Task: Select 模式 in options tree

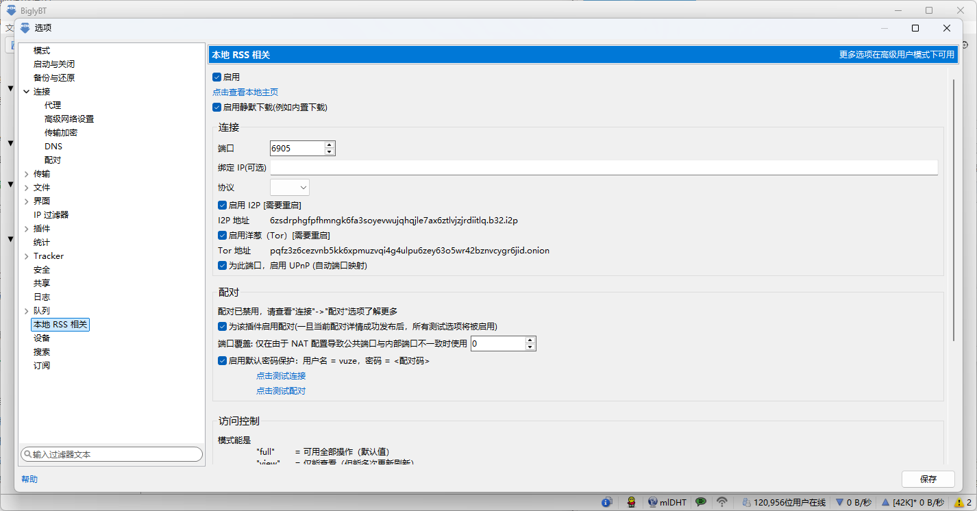Action: click(x=42, y=51)
